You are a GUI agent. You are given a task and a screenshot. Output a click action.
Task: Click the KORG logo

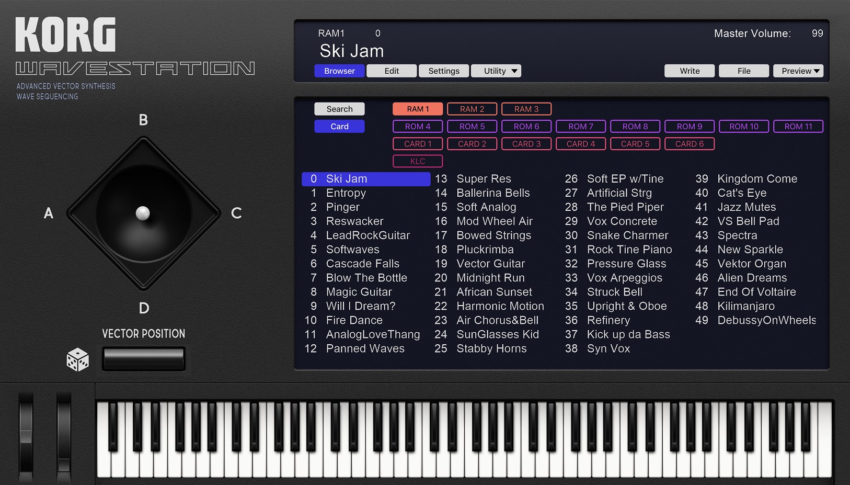click(x=65, y=35)
